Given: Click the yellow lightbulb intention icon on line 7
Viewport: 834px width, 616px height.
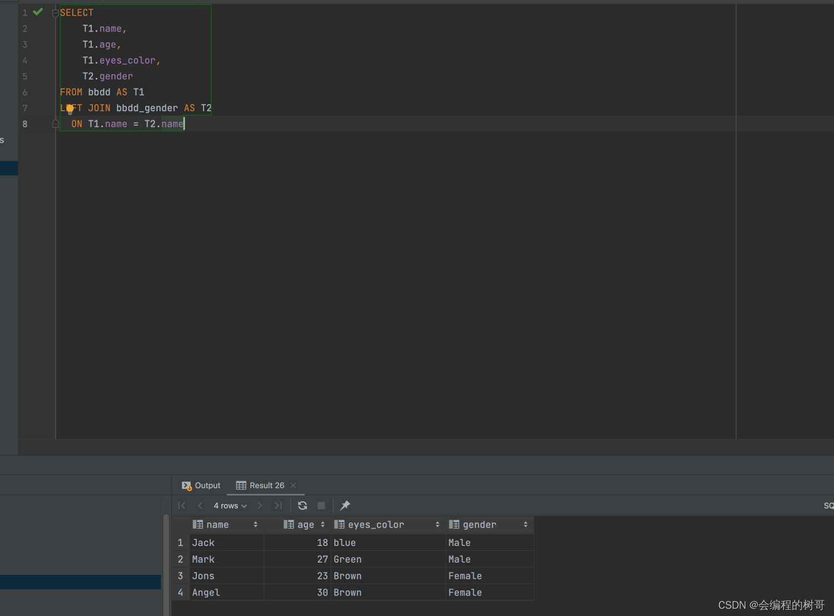Looking at the screenshot, I should [x=70, y=109].
